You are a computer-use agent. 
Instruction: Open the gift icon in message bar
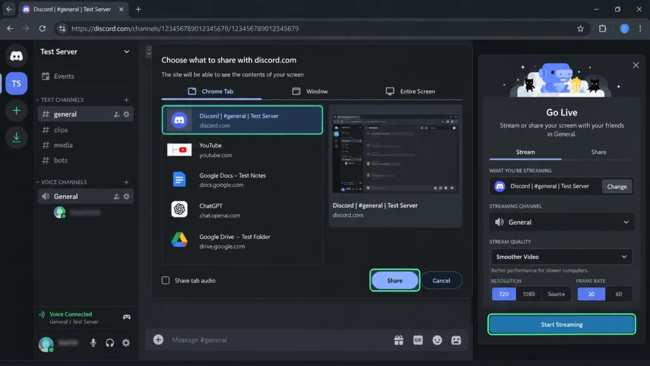tap(399, 341)
